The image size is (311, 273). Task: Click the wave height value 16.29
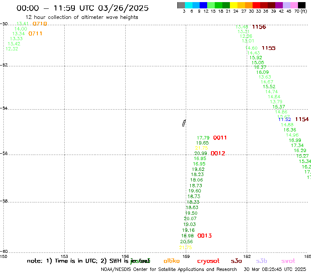click(300, 151)
